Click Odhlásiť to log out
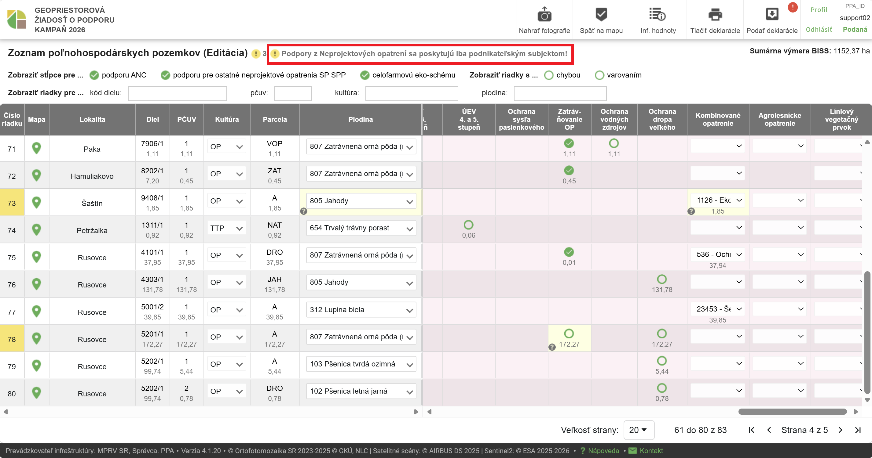Viewport: 872px width, 458px height. pyautogui.click(x=819, y=29)
